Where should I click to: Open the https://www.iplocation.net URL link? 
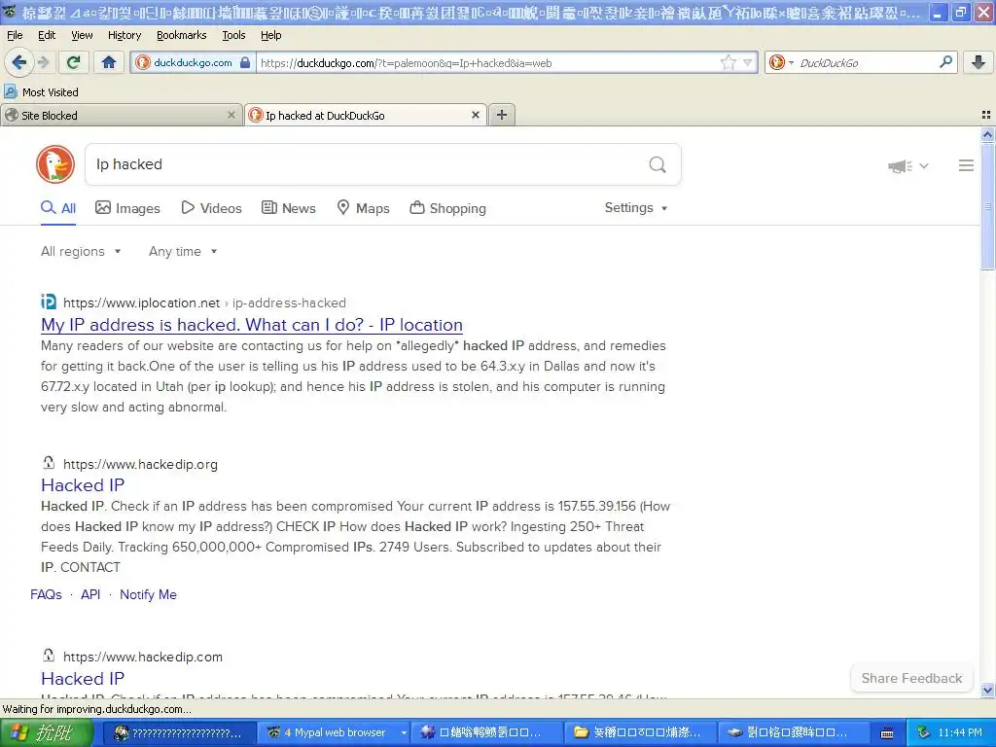click(x=141, y=303)
